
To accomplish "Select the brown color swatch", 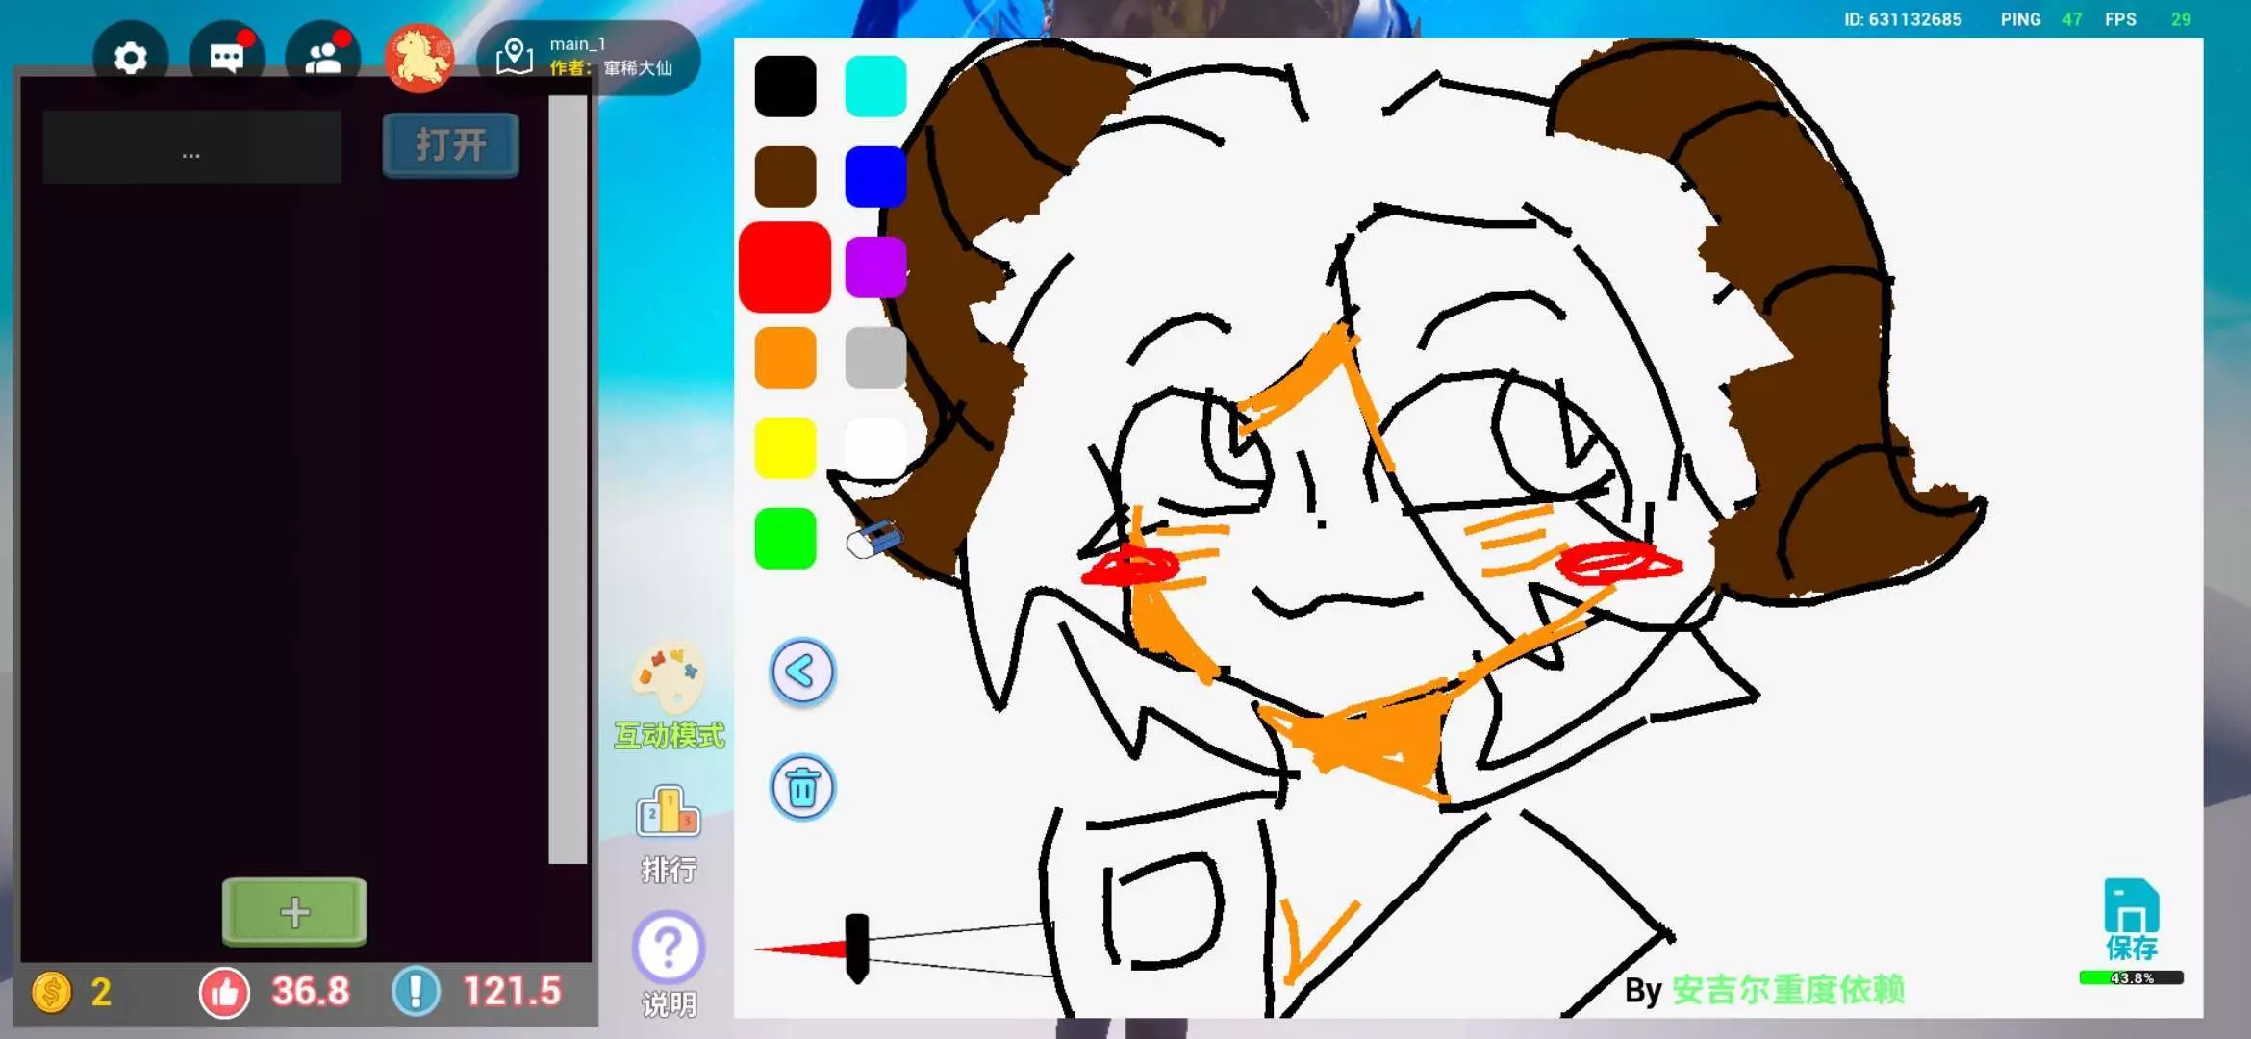I will coord(785,177).
